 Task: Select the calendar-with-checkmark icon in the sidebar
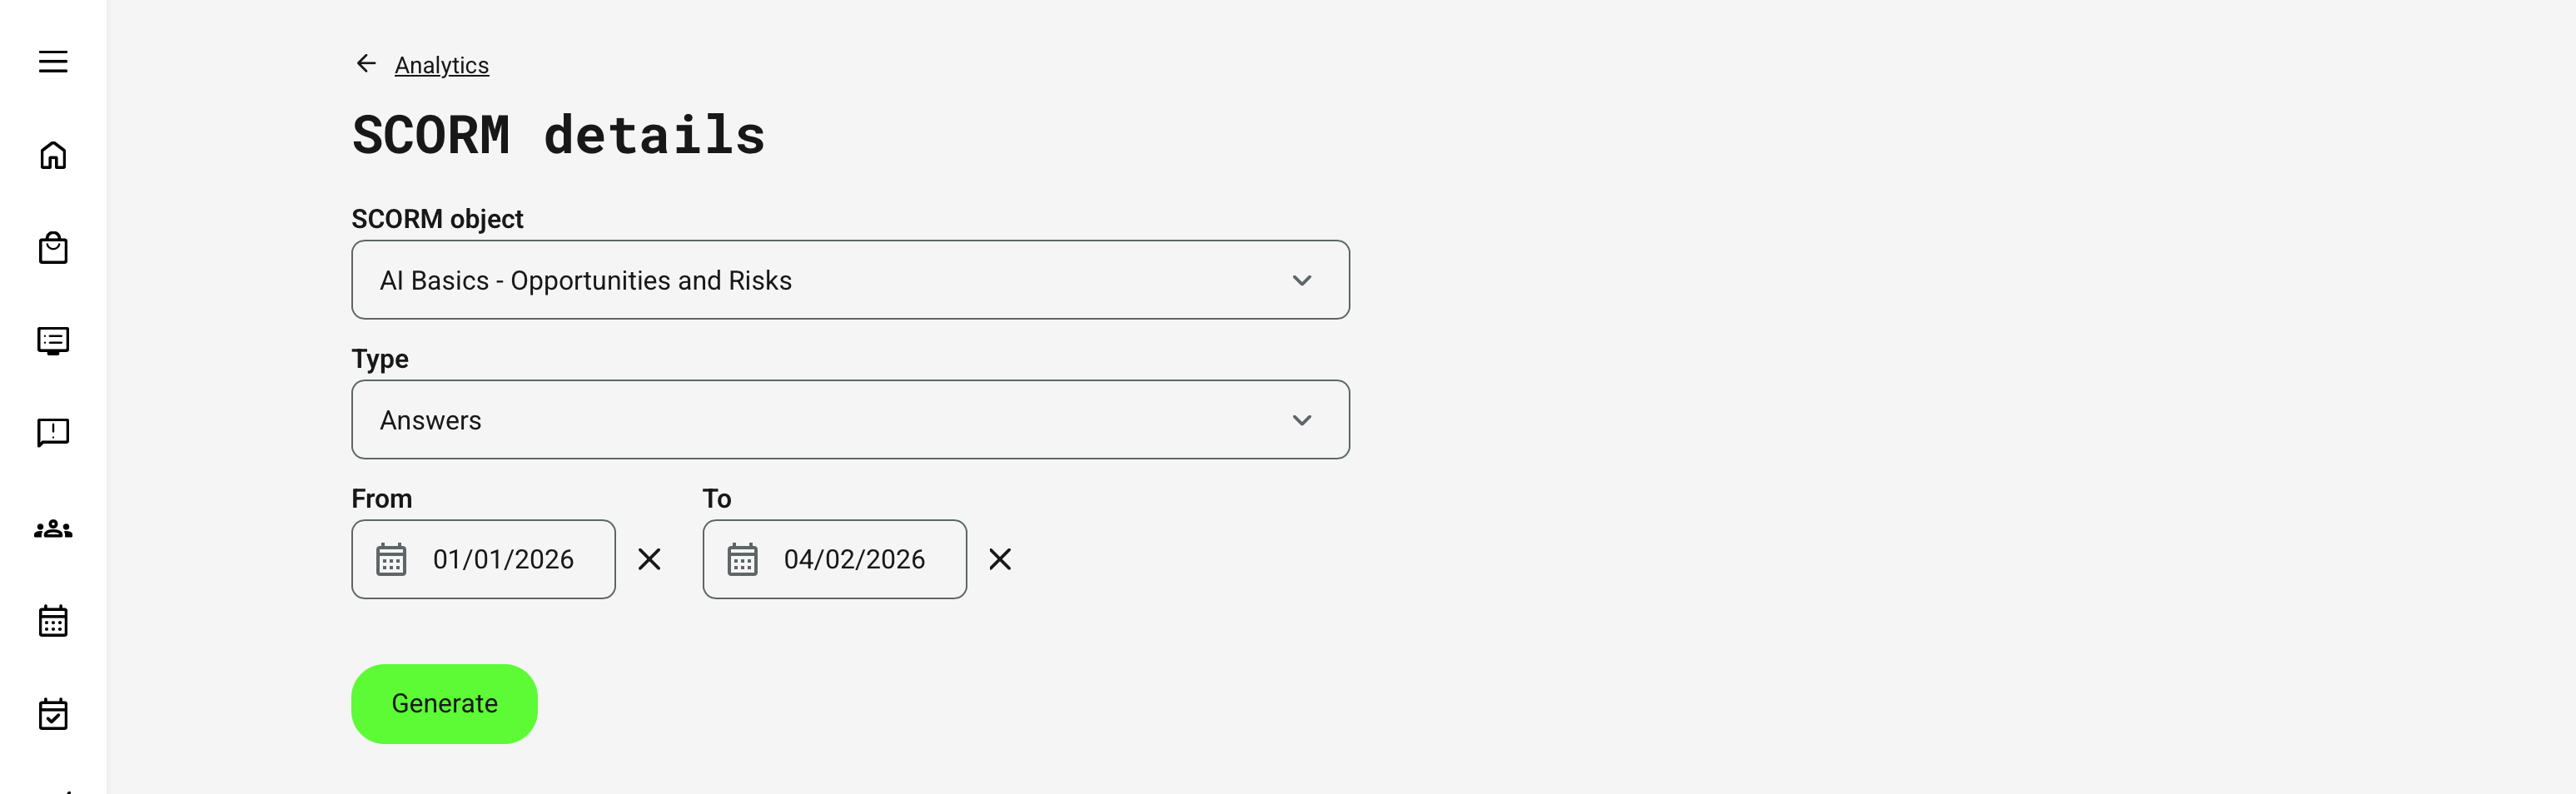[x=52, y=713]
